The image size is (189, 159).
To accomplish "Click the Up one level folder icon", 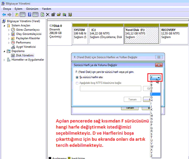I will coord(17,15).
